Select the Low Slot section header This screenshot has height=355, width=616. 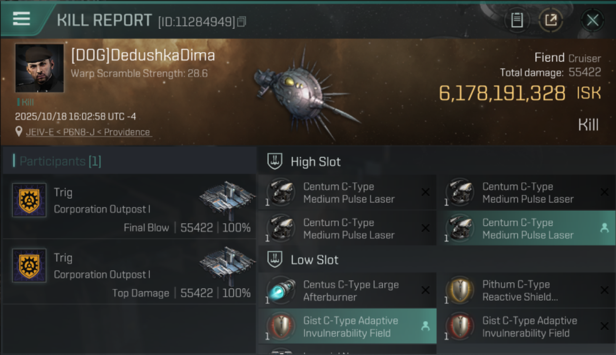[x=314, y=260]
